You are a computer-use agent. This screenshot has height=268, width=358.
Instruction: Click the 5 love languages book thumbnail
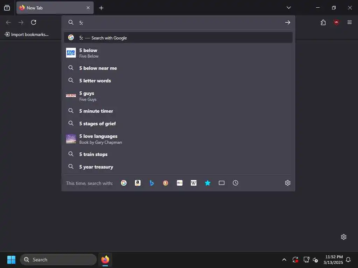click(x=71, y=139)
